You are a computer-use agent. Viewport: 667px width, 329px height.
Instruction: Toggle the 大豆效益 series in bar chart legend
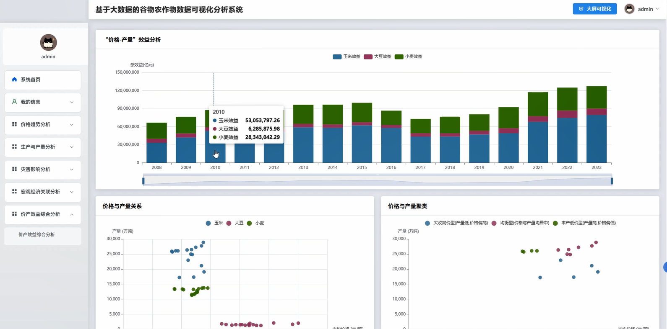click(377, 57)
